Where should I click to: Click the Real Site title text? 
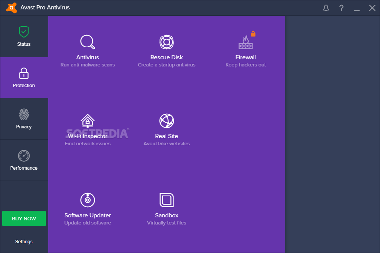167,136
